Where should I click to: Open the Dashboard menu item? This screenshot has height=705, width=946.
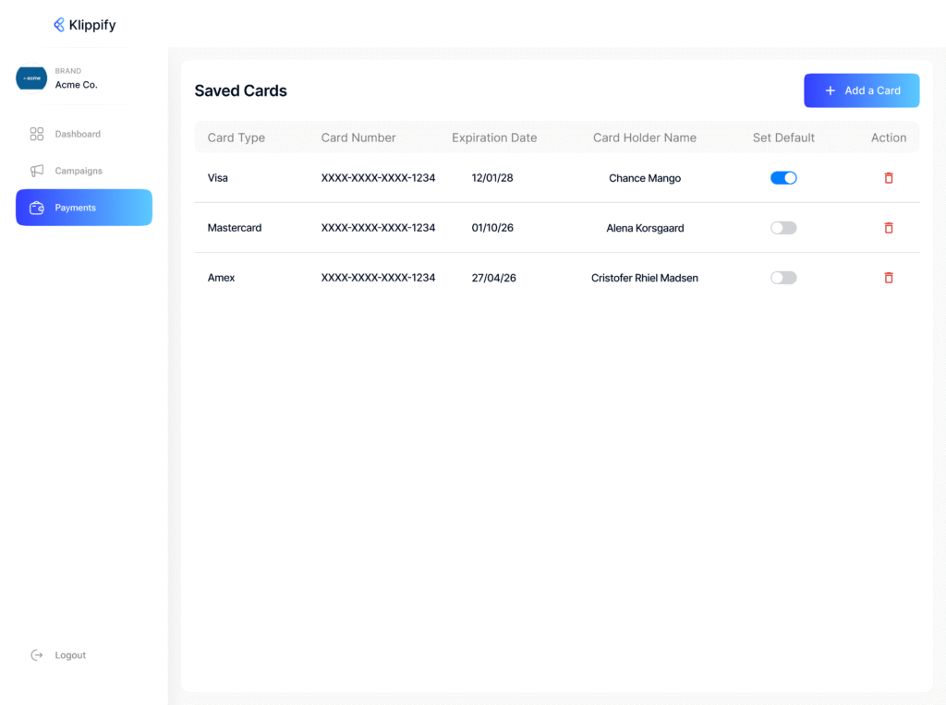point(78,134)
